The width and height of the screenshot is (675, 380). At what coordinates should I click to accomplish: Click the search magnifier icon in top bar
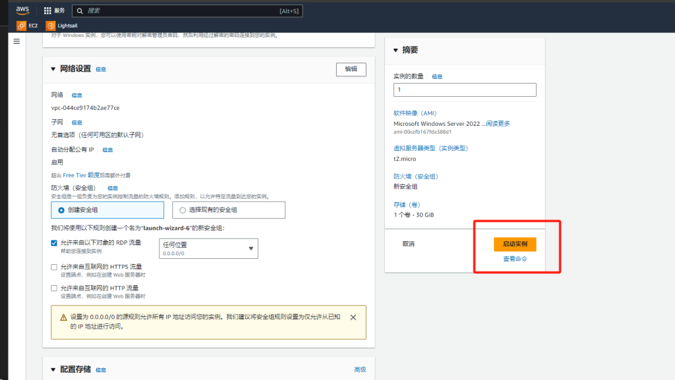click(x=79, y=11)
